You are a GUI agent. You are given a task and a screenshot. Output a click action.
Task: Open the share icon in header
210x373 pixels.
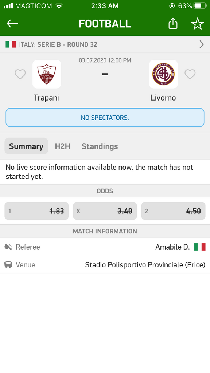(173, 23)
